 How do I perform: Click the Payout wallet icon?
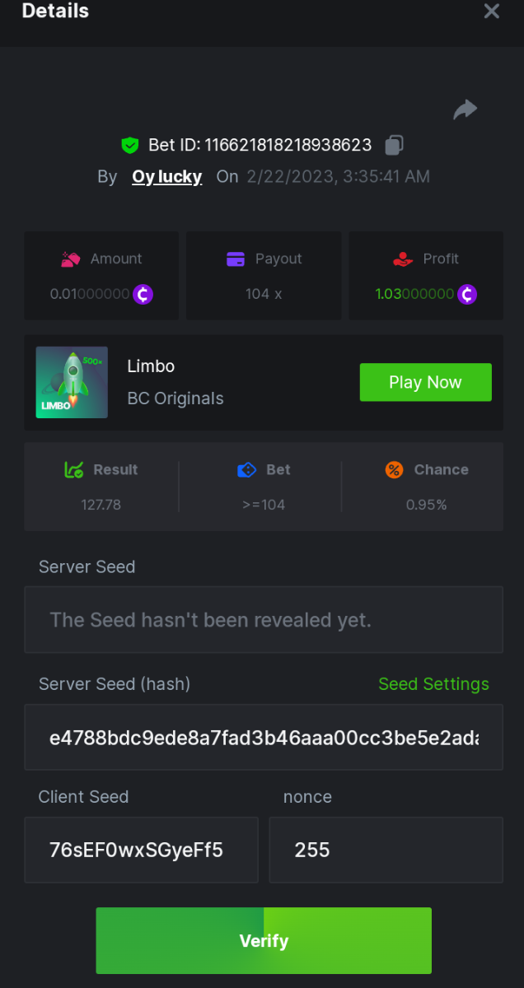[236, 259]
